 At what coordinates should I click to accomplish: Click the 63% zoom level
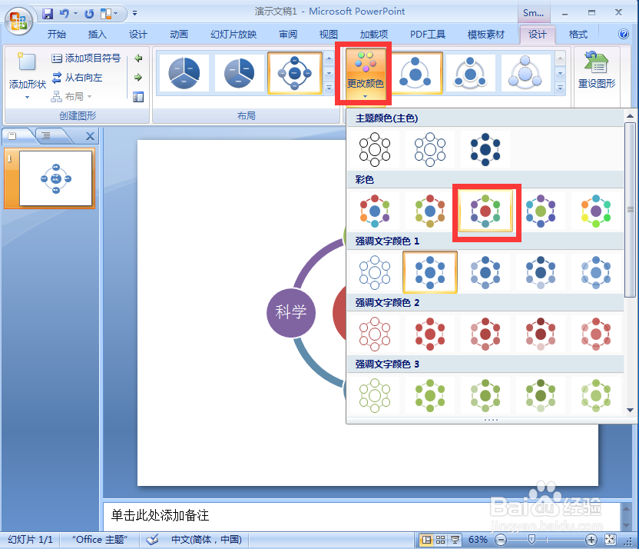478,540
